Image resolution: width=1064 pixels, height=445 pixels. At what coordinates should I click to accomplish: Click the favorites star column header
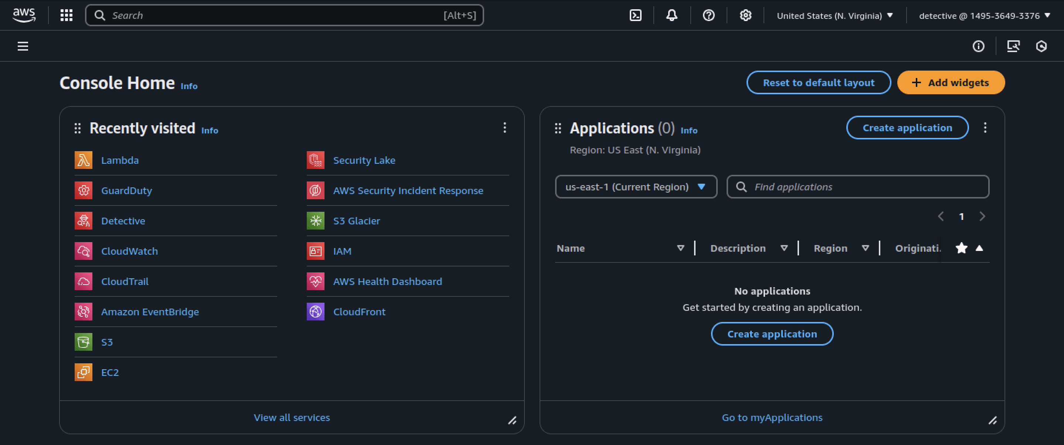pos(962,248)
